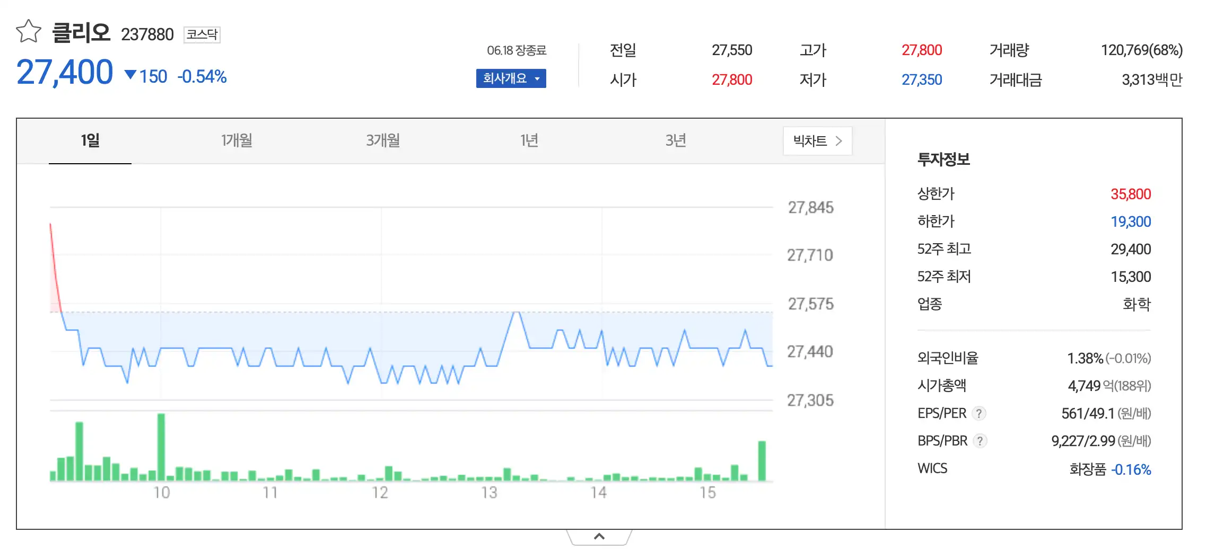Click the tallest volume bar near 10
This screenshot has height=550, width=1206.
(161, 447)
